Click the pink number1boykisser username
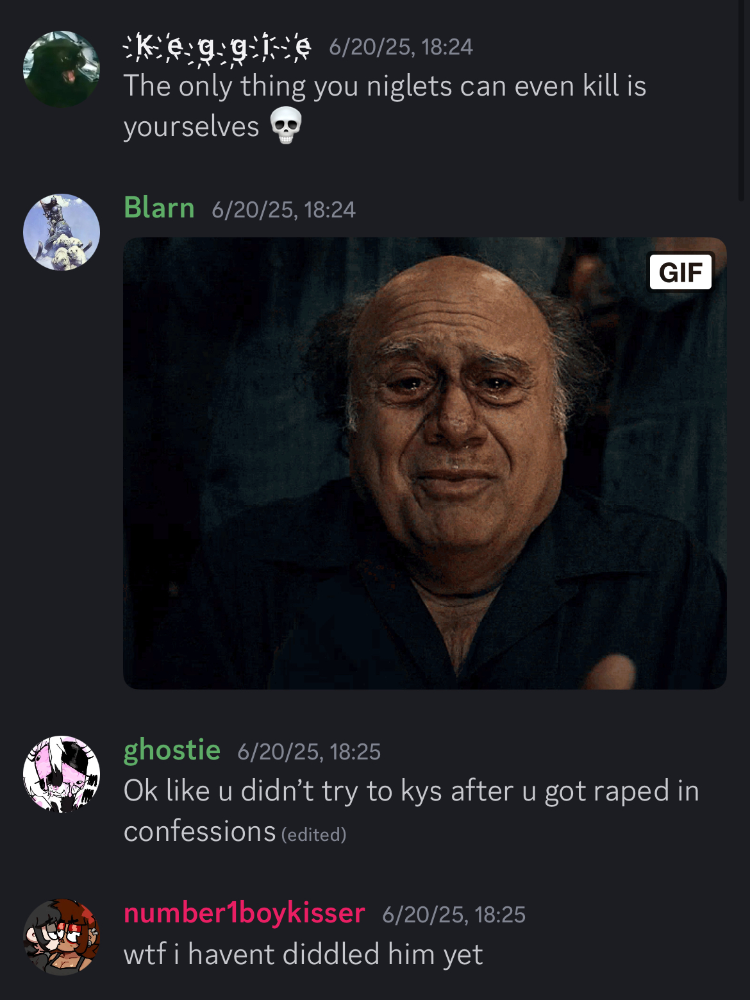750x1000 pixels. coord(244,913)
